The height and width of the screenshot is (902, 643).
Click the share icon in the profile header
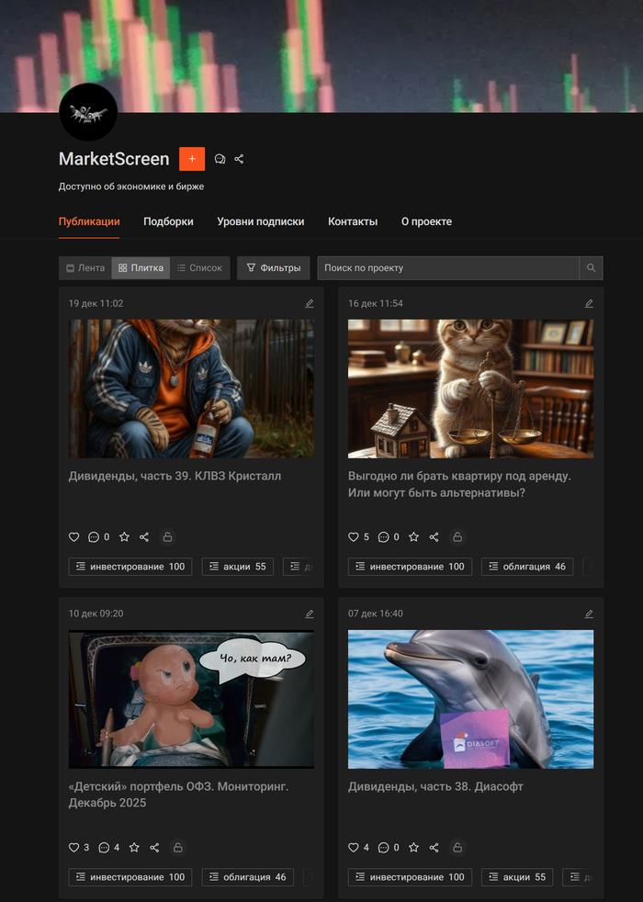(239, 159)
